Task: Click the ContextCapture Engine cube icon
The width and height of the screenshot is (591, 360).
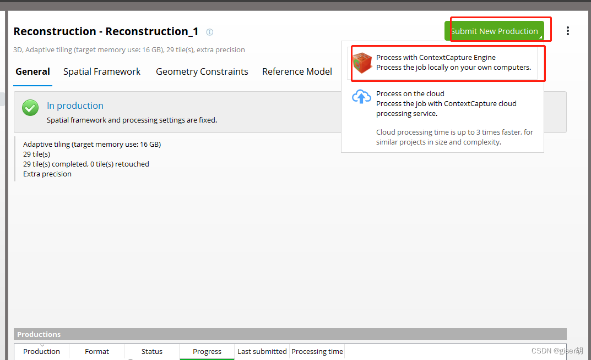Action: tap(362, 63)
